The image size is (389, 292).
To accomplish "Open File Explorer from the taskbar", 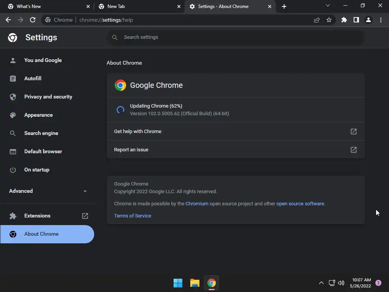I will (x=195, y=283).
